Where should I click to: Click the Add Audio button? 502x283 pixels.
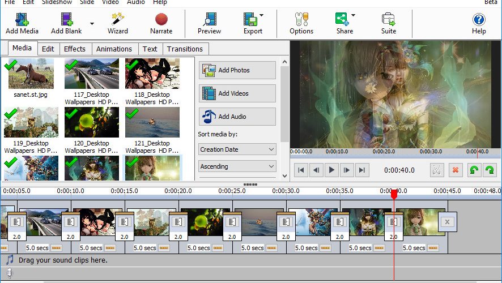coord(237,117)
